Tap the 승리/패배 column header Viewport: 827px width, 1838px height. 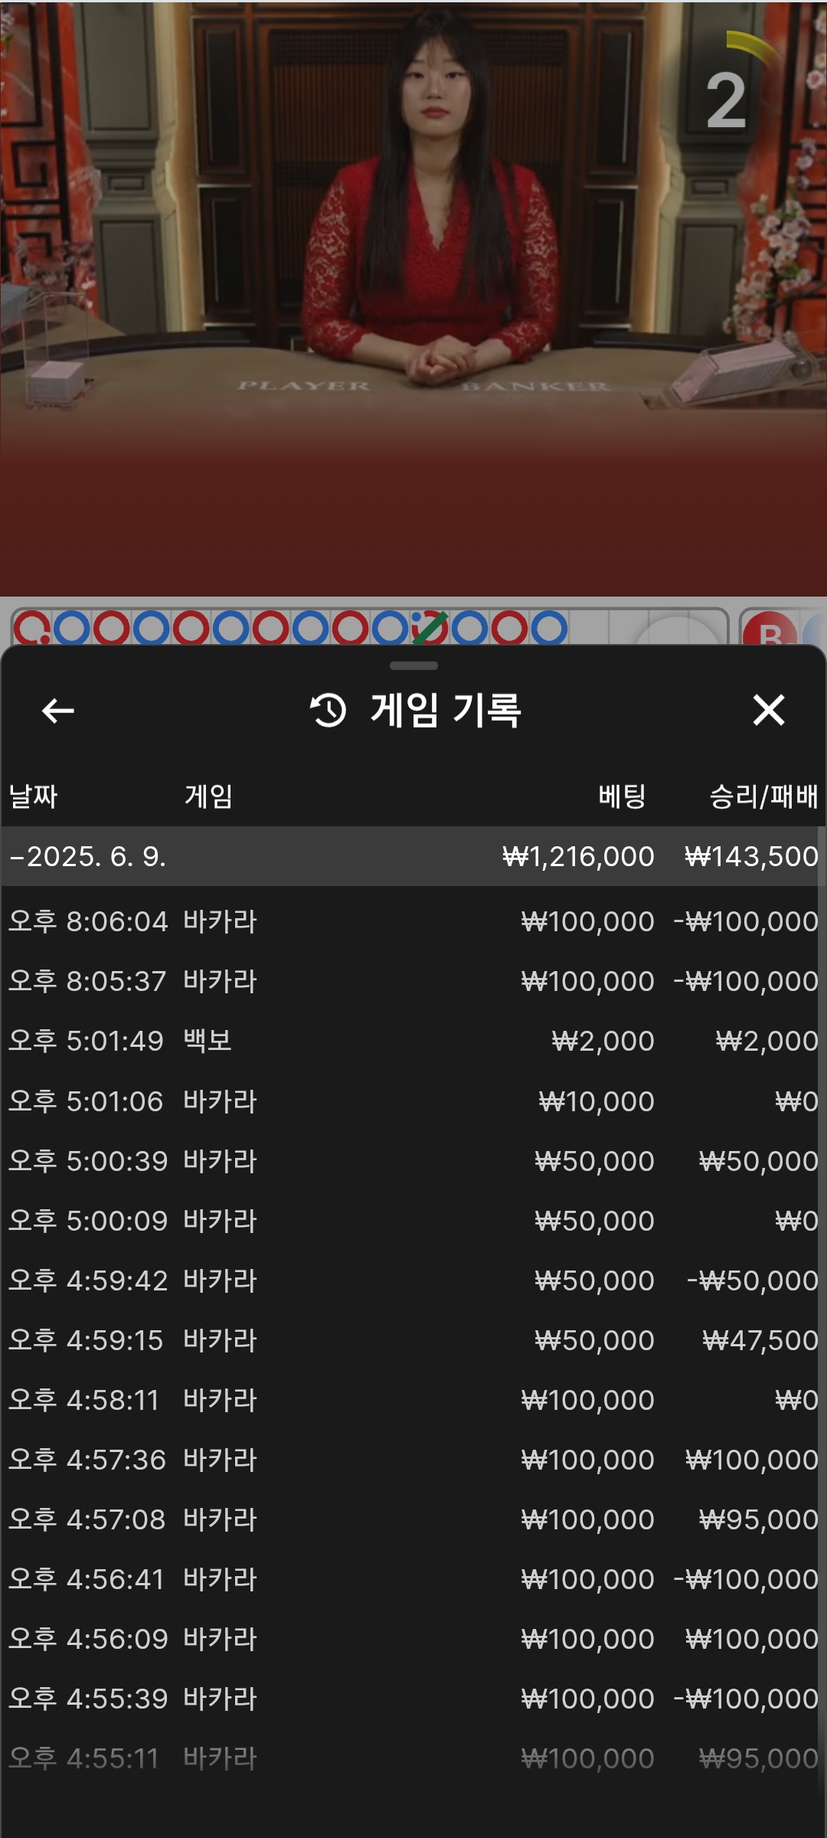763,796
